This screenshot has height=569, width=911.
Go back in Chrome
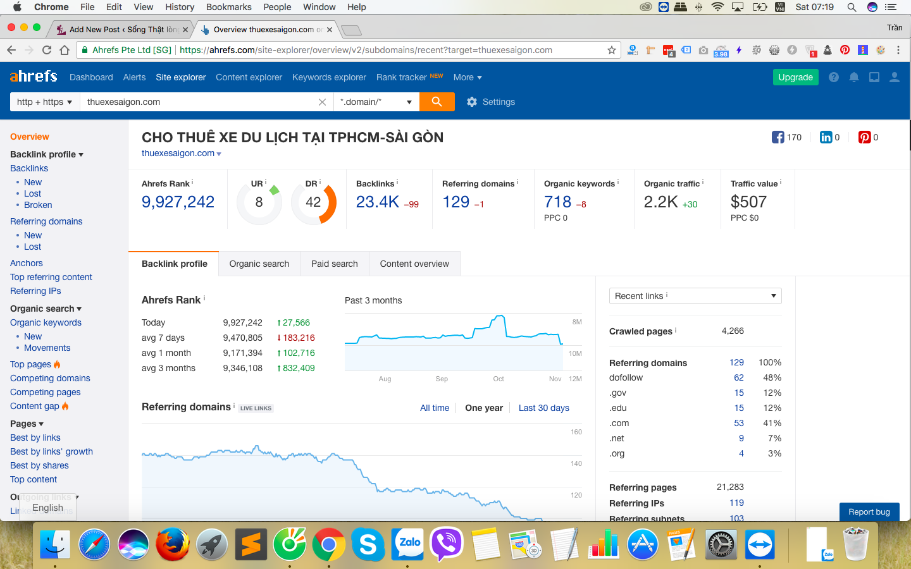[11, 50]
